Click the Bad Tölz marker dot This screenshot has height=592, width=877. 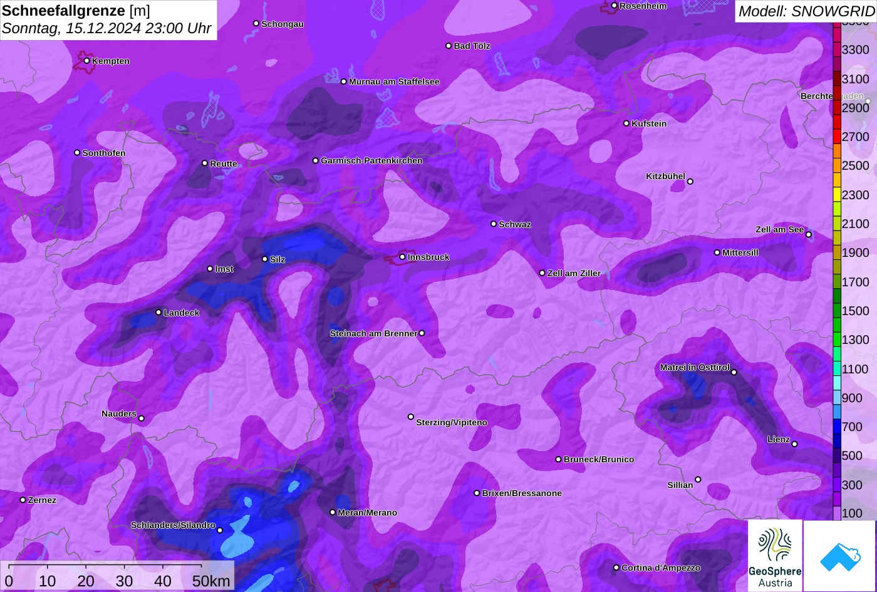coord(449,46)
